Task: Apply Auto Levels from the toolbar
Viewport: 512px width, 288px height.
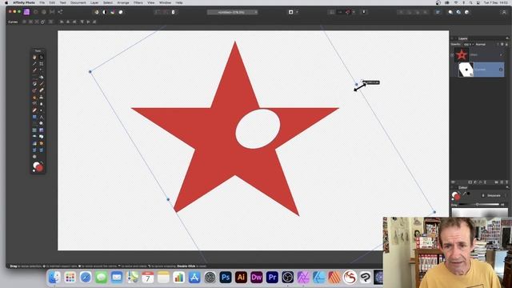Action: click(96, 12)
